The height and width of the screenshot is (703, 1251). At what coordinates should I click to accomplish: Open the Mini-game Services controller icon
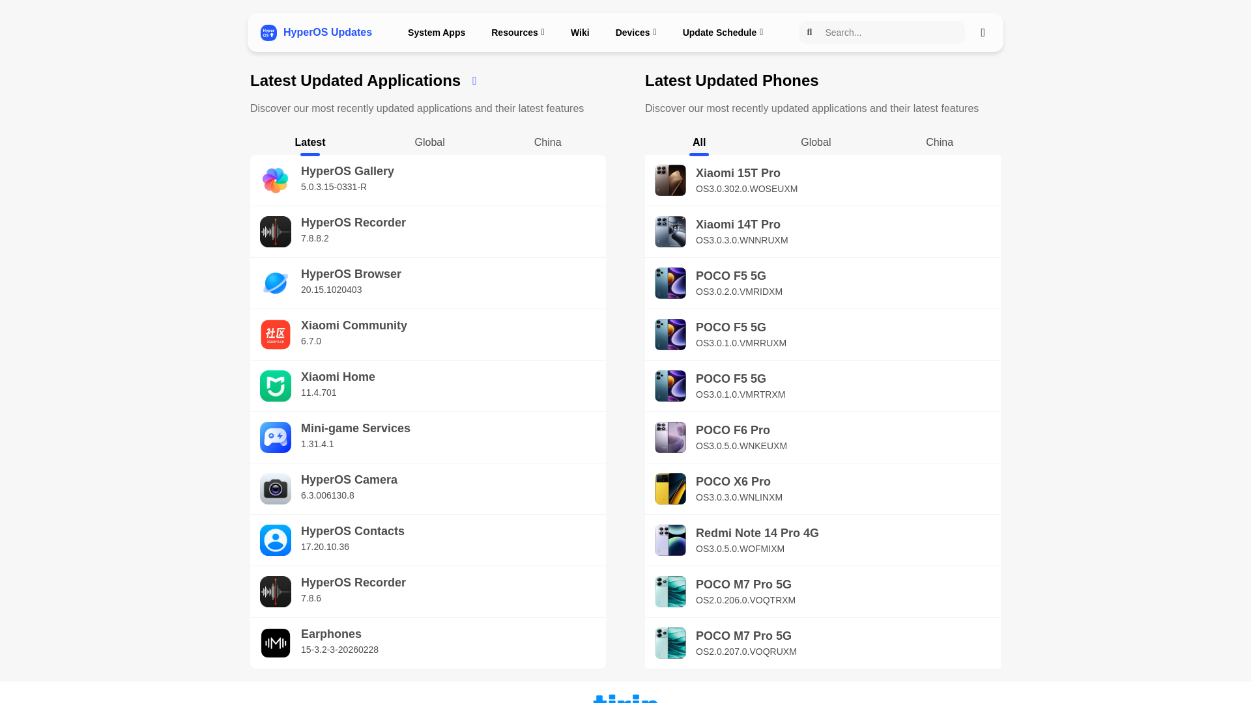[x=276, y=437]
